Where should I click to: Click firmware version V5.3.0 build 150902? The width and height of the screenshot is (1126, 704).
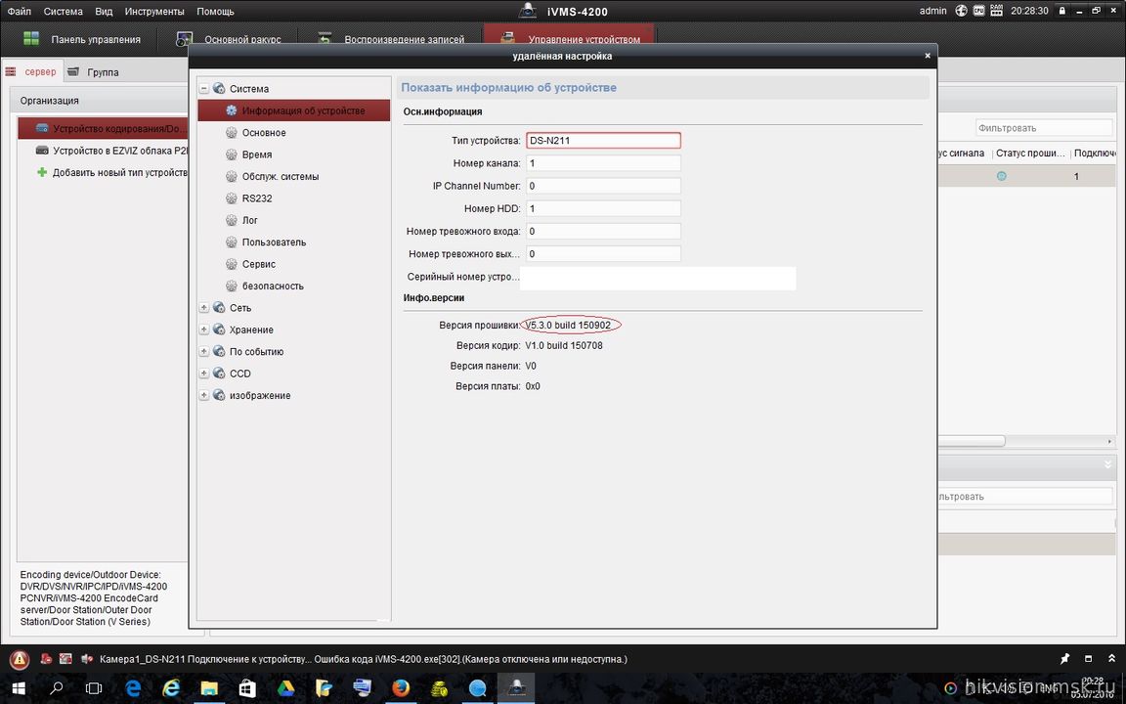tap(568, 326)
